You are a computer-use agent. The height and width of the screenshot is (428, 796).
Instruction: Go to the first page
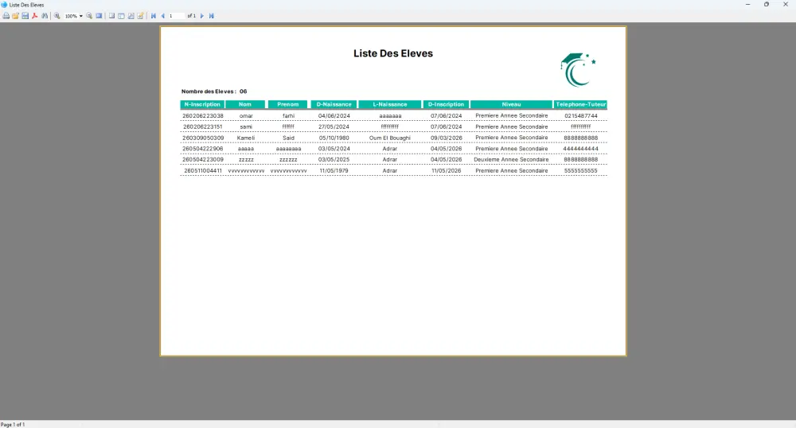[x=154, y=16]
